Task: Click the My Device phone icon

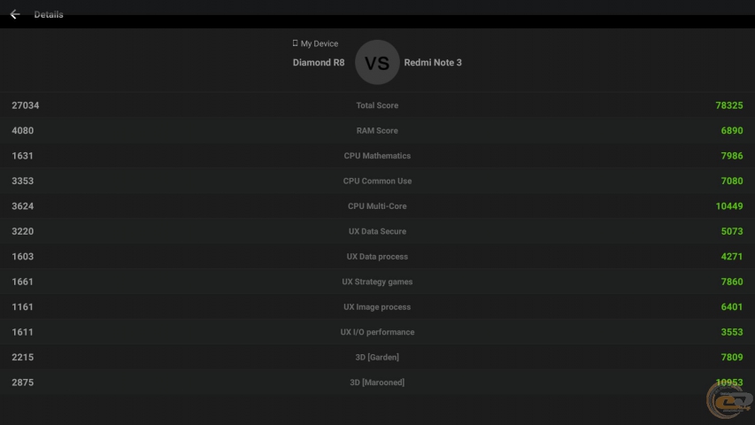Action: tap(295, 43)
